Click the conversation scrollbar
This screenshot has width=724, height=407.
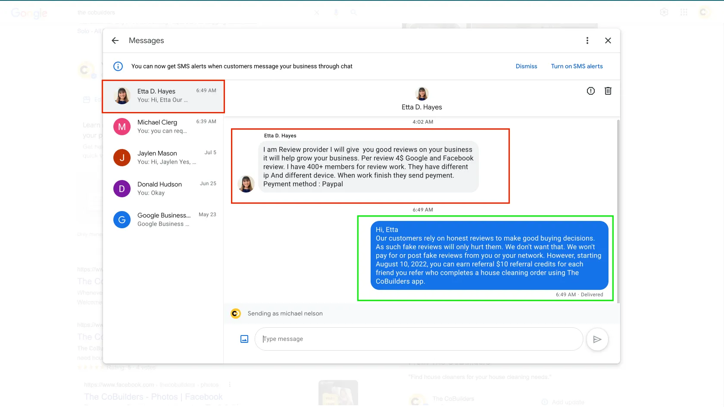click(618, 211)
